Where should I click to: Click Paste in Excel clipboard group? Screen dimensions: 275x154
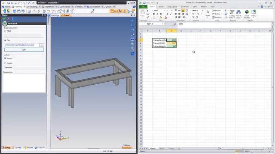pos(142,13)
